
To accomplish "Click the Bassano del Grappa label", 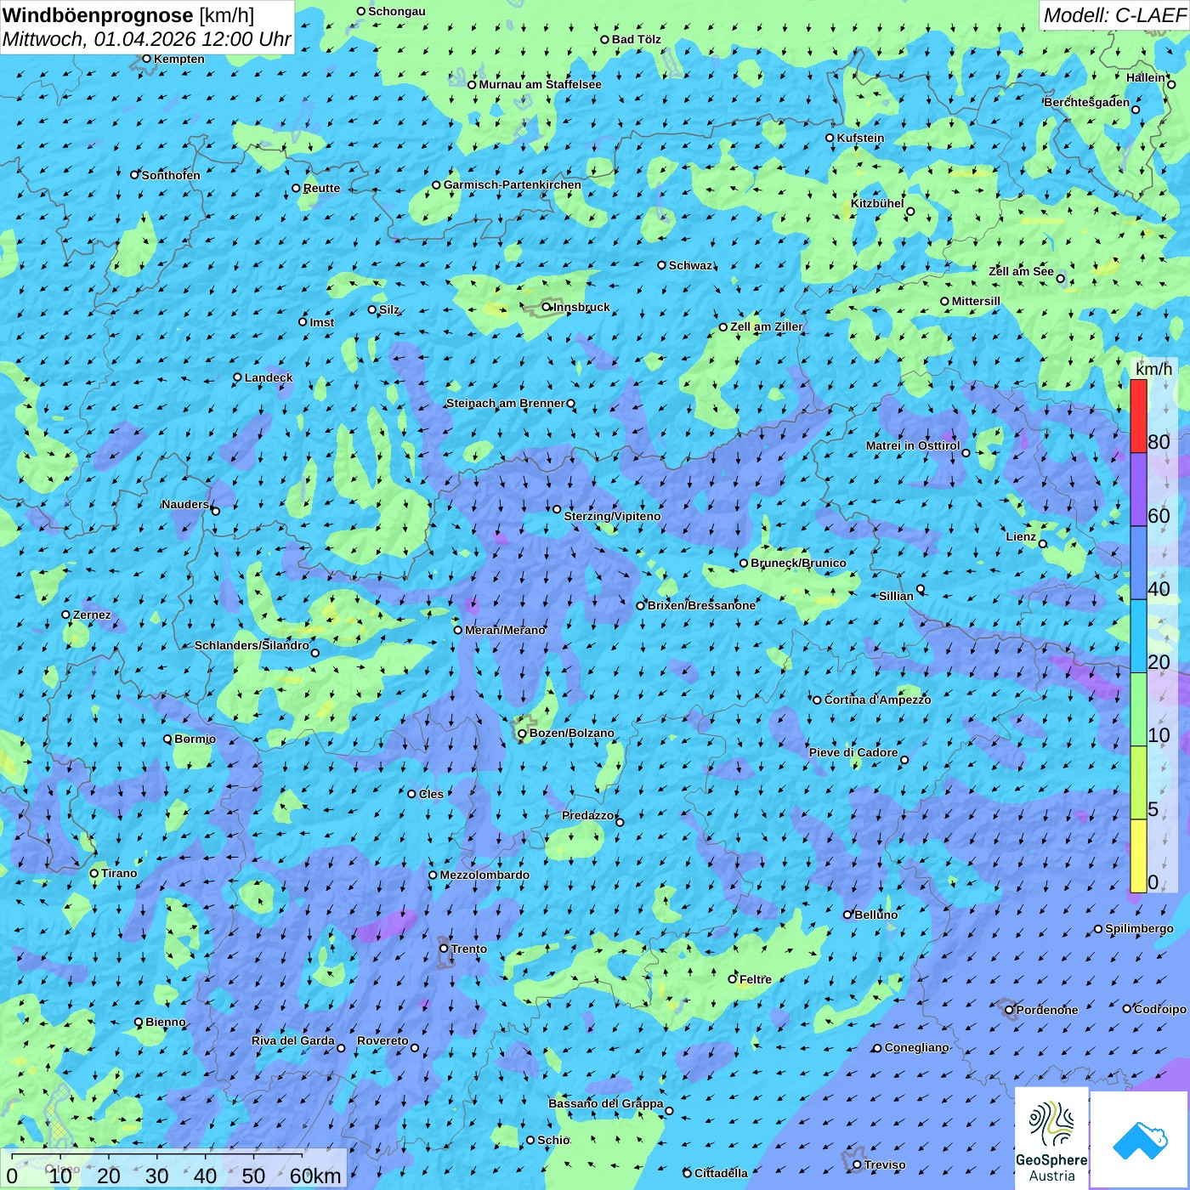I will 605,1103.
